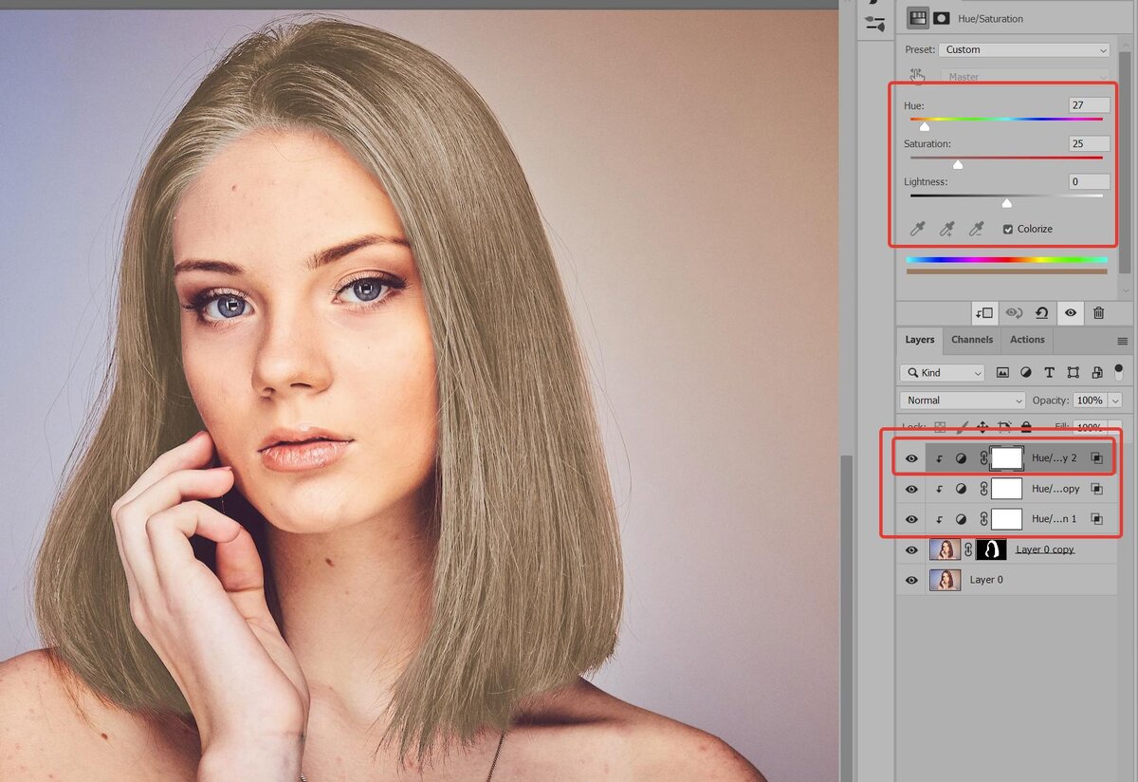Select the Hue/...y 2 layer mask thumbnail
Screen dimensions: 1138x782
pyautogui.click(x=1006, y=458)
